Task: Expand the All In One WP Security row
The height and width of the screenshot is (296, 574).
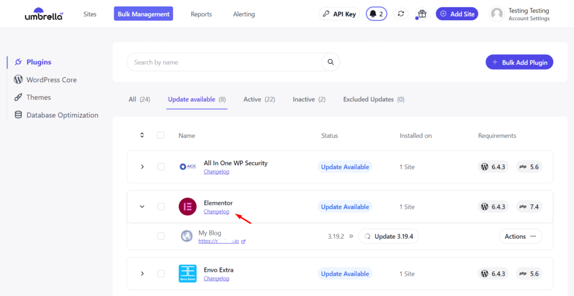Action: tap(142, 166)
